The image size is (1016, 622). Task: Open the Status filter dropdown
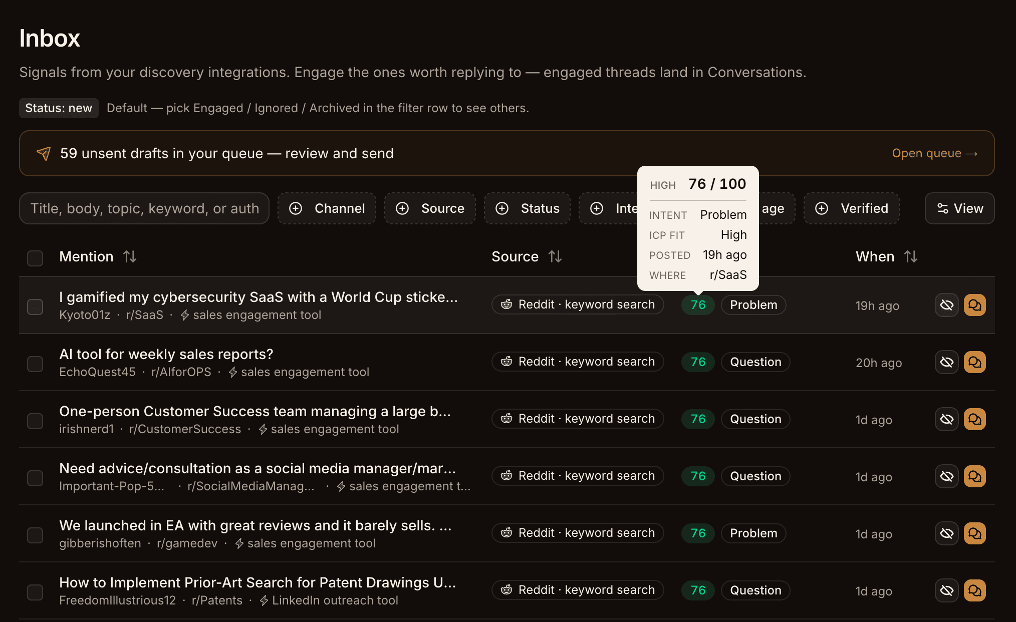click(x=527, y=208)
